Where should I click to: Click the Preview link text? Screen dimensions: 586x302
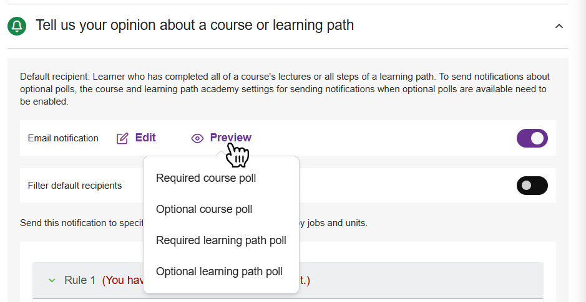230,138
